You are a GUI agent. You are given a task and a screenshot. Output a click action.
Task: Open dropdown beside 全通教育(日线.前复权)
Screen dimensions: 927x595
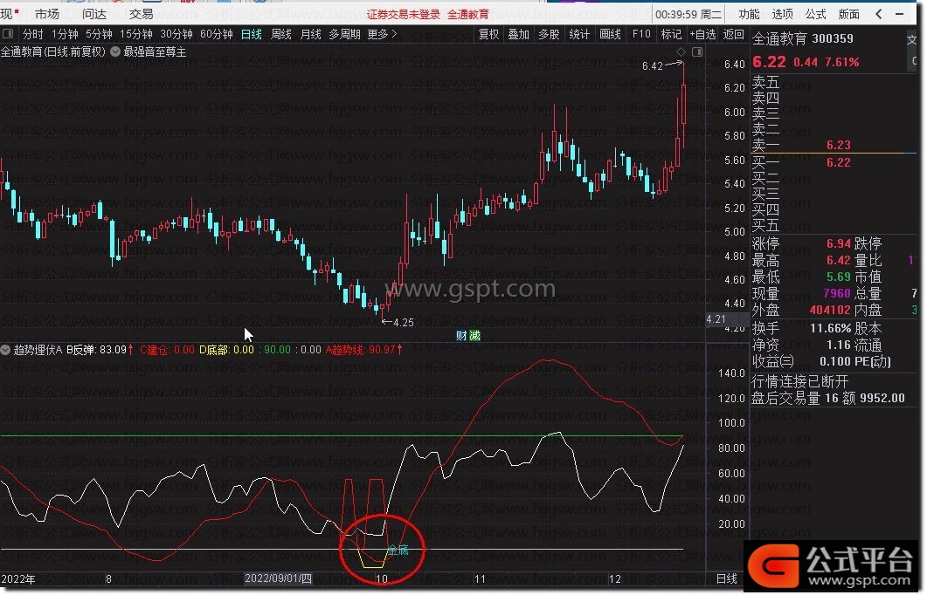click(x=115, y=52)
